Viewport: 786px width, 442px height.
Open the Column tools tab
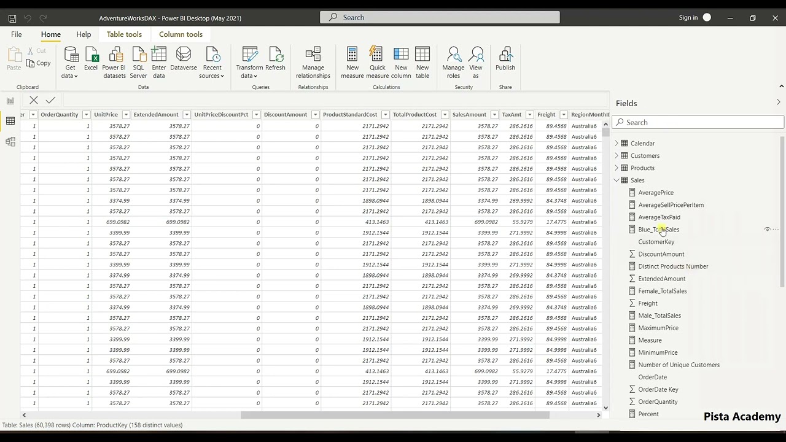click(181, 34)
